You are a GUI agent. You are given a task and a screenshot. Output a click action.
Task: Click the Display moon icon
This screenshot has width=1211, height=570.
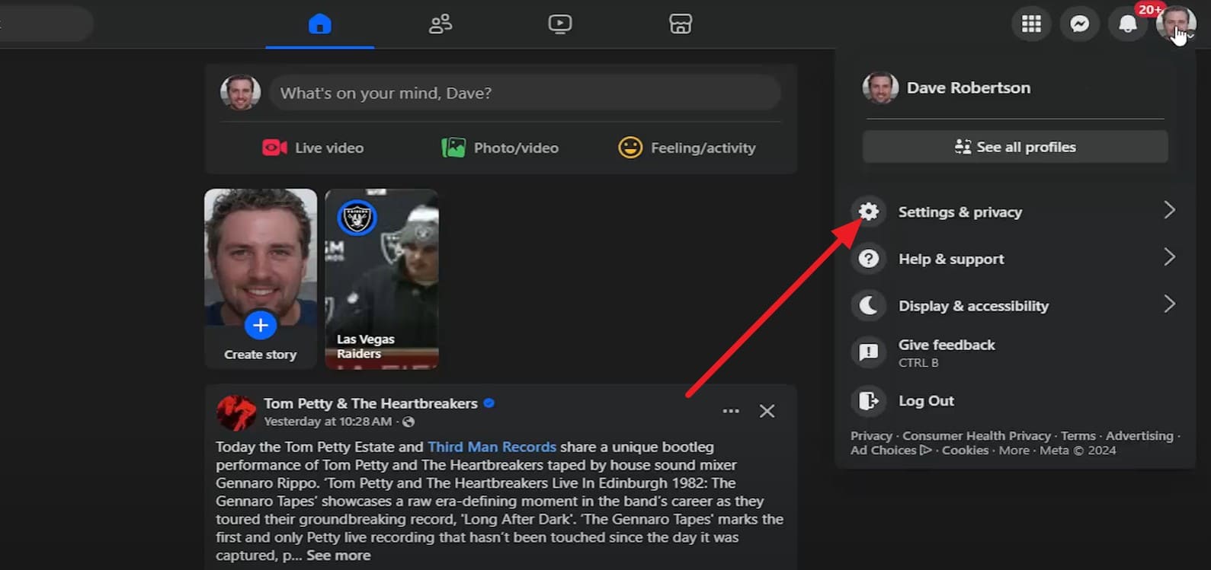pyautogui.click(x=869, y=306)
